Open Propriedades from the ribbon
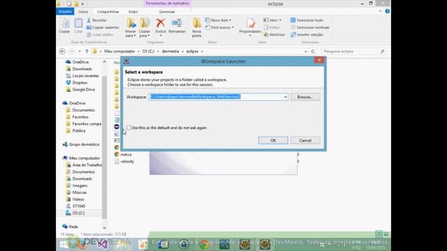The height and width of the screenshot is (251, 447). [x=250, y=26]
